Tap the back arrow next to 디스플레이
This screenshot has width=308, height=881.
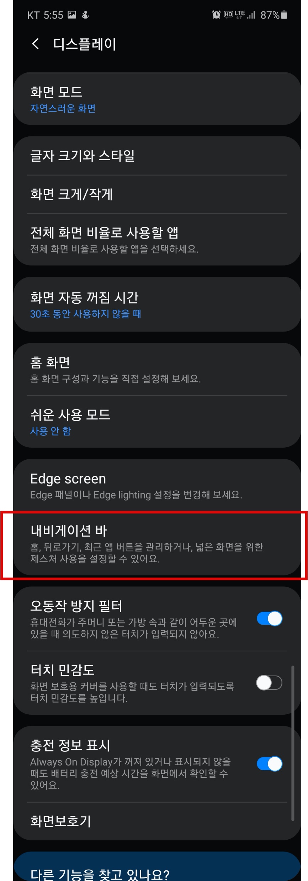point(35,44)
